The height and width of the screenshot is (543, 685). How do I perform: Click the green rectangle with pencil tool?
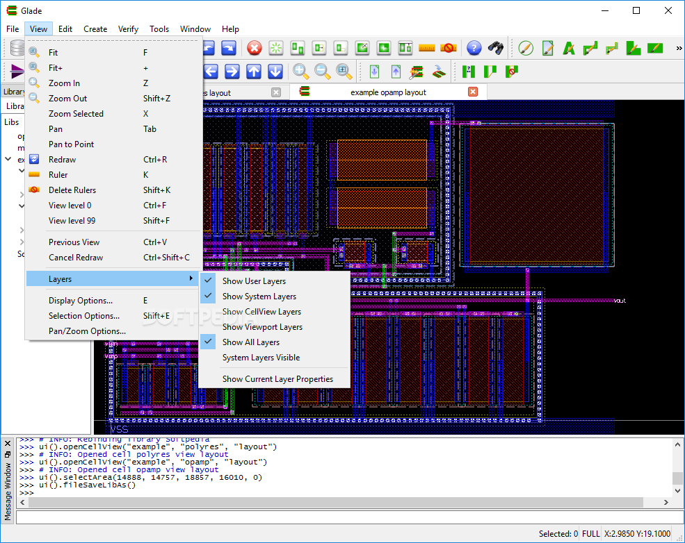tap(655, 48)
